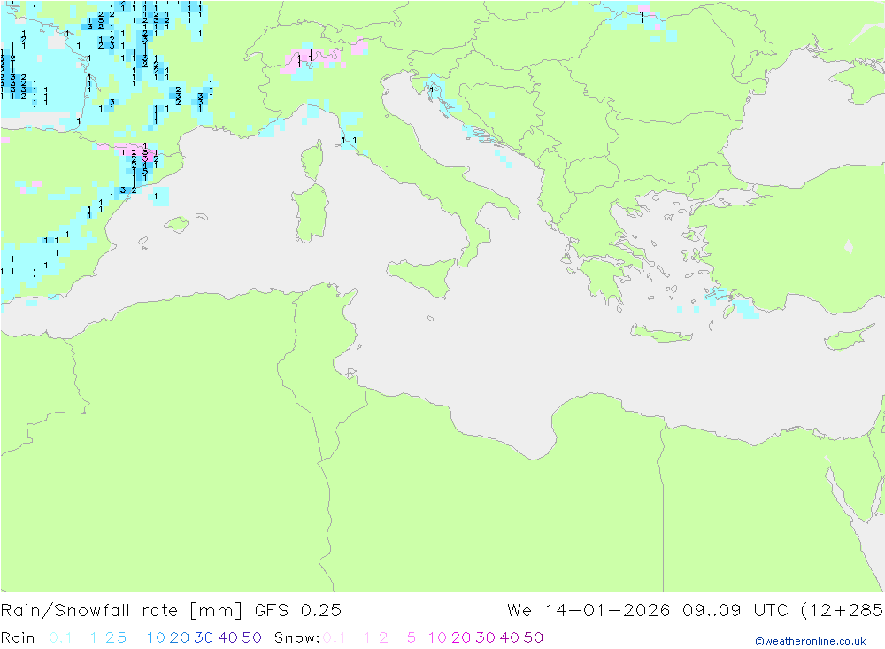Click the 'Rain' legend label
This screenshot has height=649, width=885.
pos(18,637)
